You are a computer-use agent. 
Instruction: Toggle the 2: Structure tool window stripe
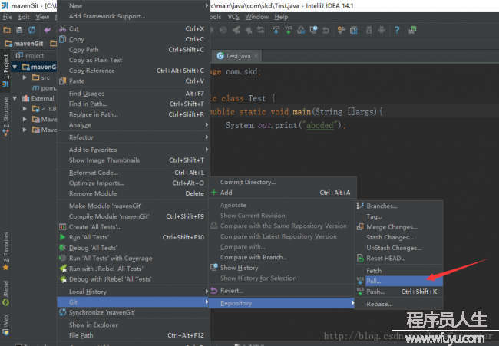[x=5, y=117]
